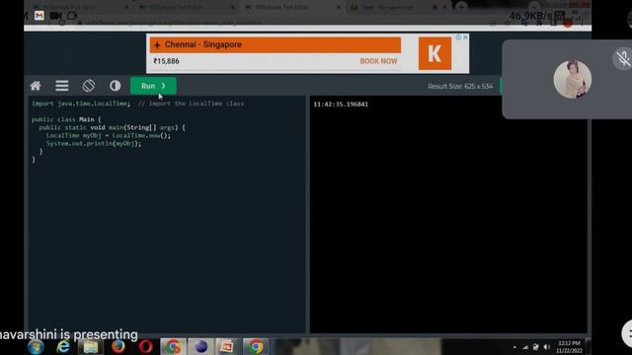This screenshot has height=355, width=632.
Task: Click the presenter's profile avatar
Action: pyautogui.click(x=573, y=79)
